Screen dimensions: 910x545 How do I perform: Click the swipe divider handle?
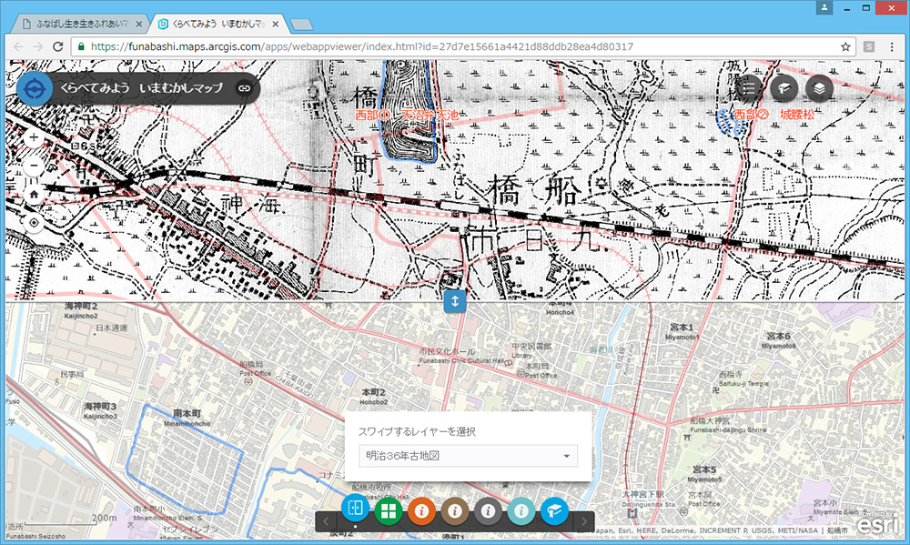455,302
